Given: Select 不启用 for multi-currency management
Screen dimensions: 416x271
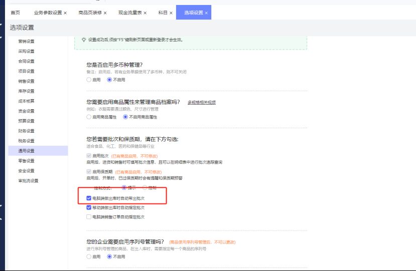Looking at the screenshot, I should 109,80.
